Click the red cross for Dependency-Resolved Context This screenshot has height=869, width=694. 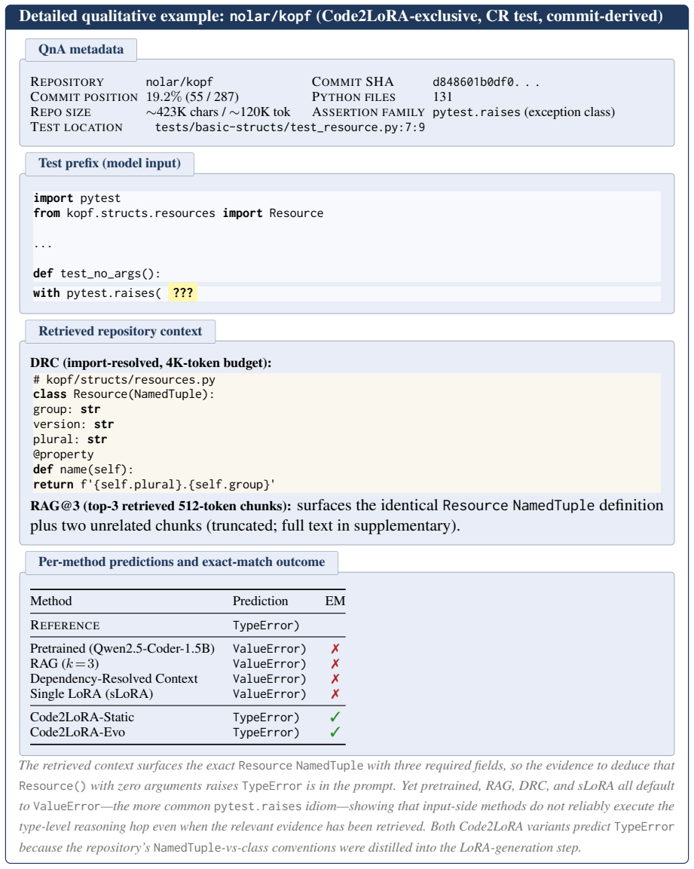(x=335, y=678)
